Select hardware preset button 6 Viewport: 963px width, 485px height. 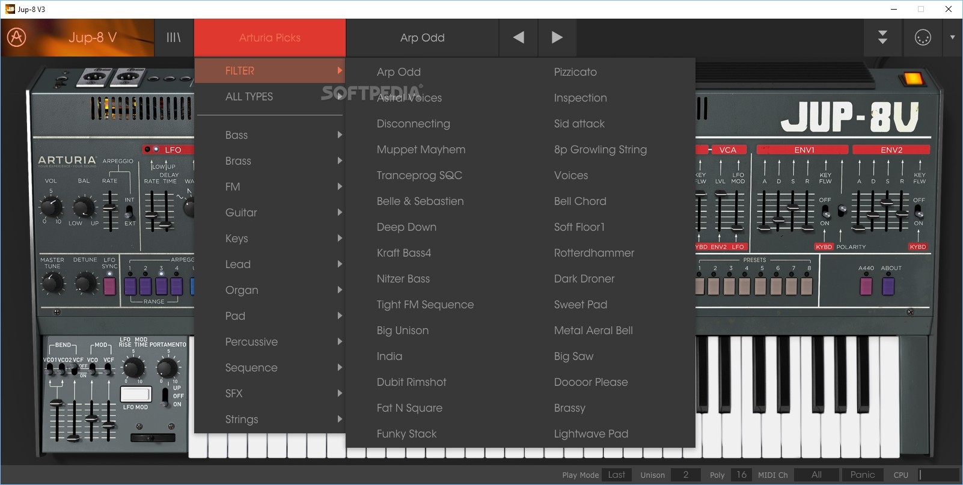[776, 286]
